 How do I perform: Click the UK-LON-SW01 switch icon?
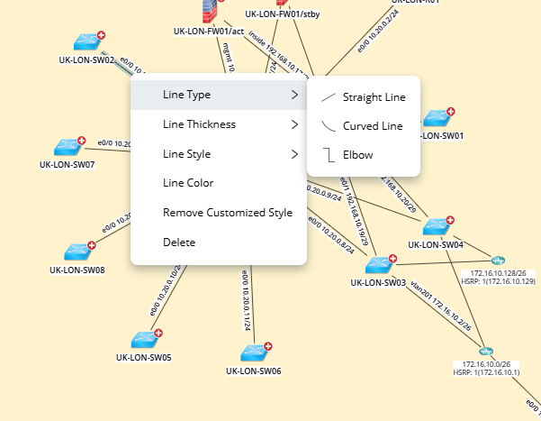pos(437,119)
